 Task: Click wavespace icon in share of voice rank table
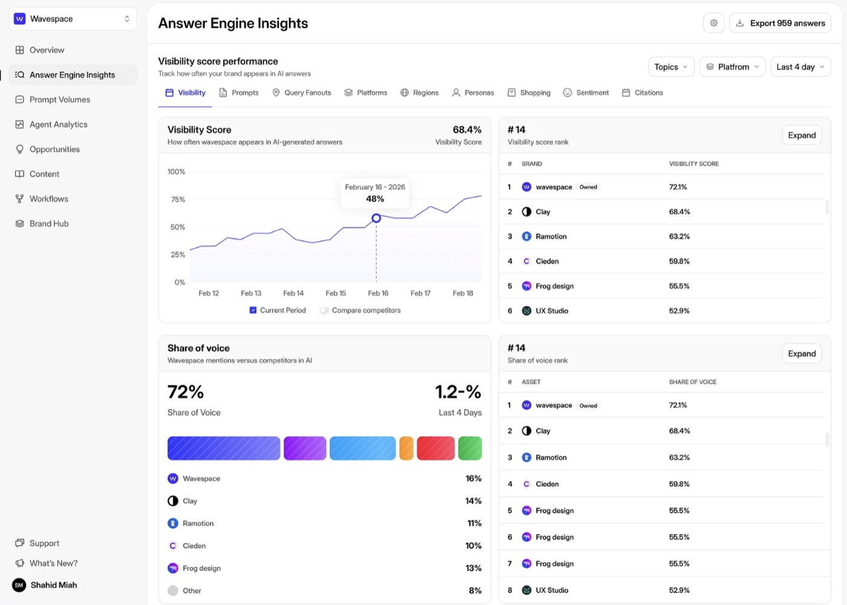coord(526,405)
